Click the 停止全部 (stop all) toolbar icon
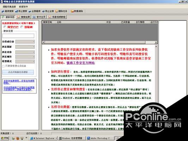Image resolution: width=188 pixels, height=141 pixels. pos(48,11)
